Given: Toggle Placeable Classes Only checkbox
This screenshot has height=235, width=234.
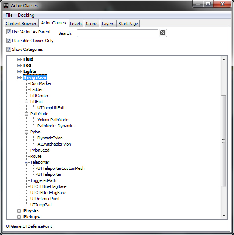Looking at the screenshot, I should [9, 41].
